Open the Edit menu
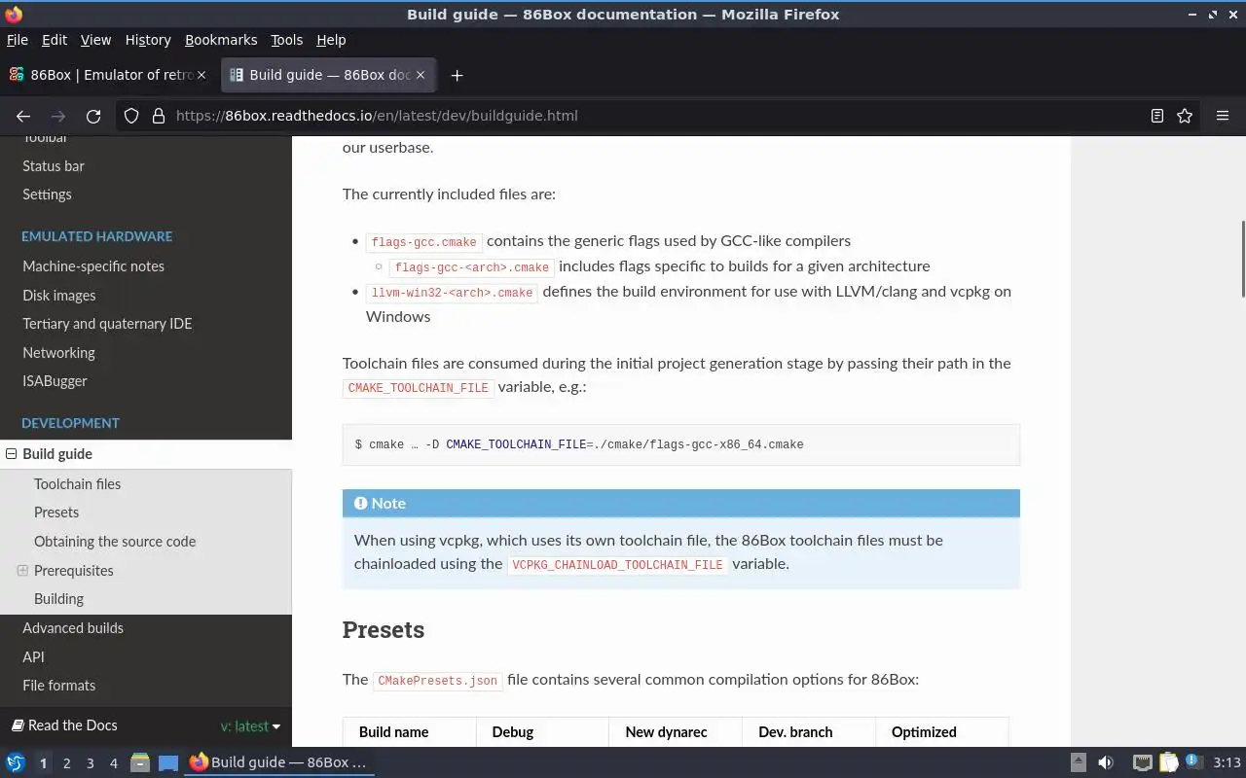Viewport: 1246px width, 778px height. click(x=55, y=40)
